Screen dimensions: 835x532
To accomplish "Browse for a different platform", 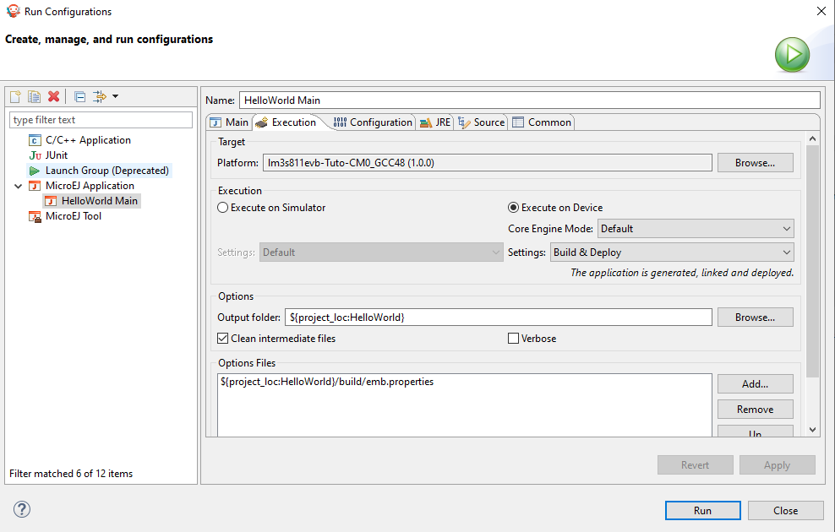I will 755,162.
